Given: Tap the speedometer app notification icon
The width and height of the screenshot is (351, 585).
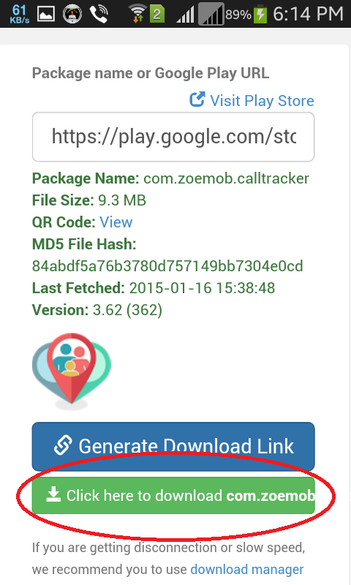Looking at the screenshot, I should 72,15.
